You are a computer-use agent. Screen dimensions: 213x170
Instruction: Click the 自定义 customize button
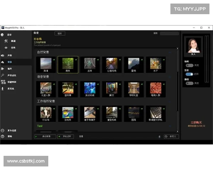(x=171, y=136)
